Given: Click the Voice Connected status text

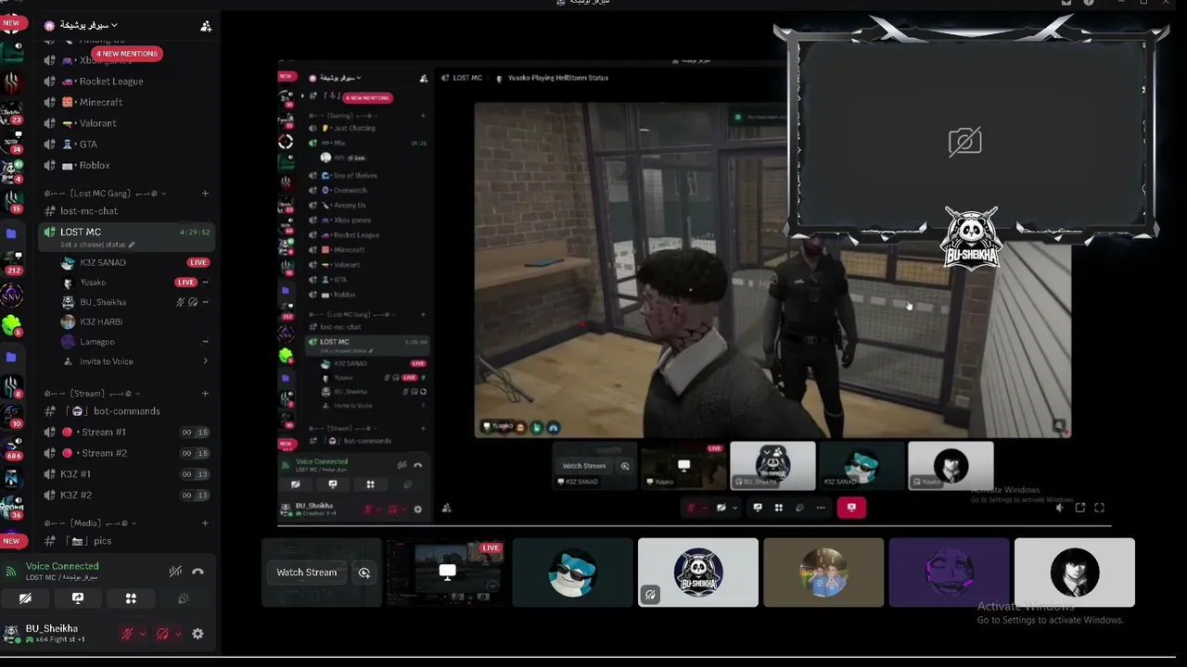Looking at the screenshot, I should coord(62,566).
